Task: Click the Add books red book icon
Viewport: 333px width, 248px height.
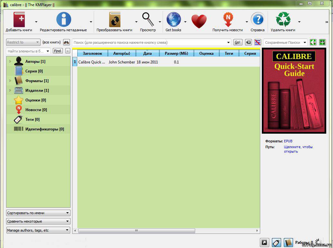Action: [x=19, y=20]
